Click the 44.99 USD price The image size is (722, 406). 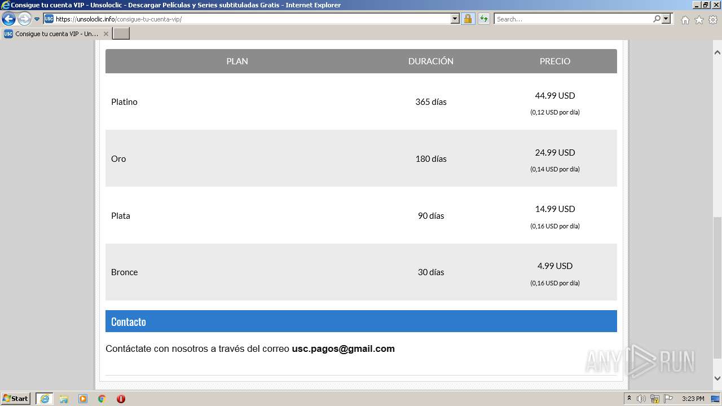(x=555, y=96)
